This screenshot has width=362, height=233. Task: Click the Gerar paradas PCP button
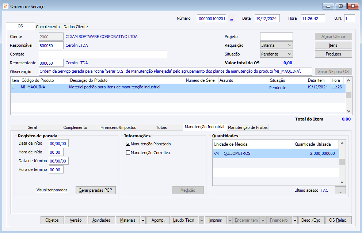point(96,190)
